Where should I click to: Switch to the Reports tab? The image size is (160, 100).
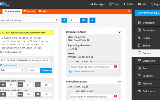point(30,11)
